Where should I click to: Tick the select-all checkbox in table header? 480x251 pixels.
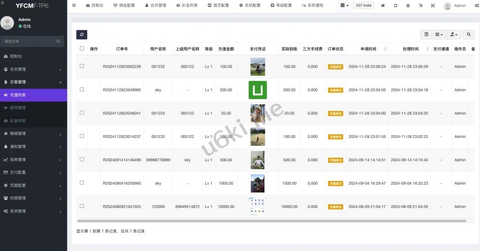[x=82, y=49]
